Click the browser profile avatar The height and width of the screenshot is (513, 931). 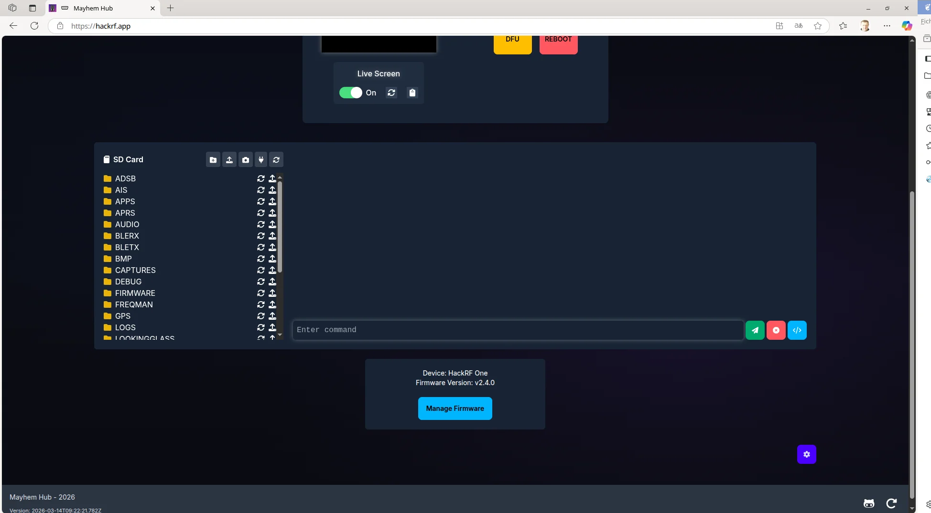pos(865,26)
